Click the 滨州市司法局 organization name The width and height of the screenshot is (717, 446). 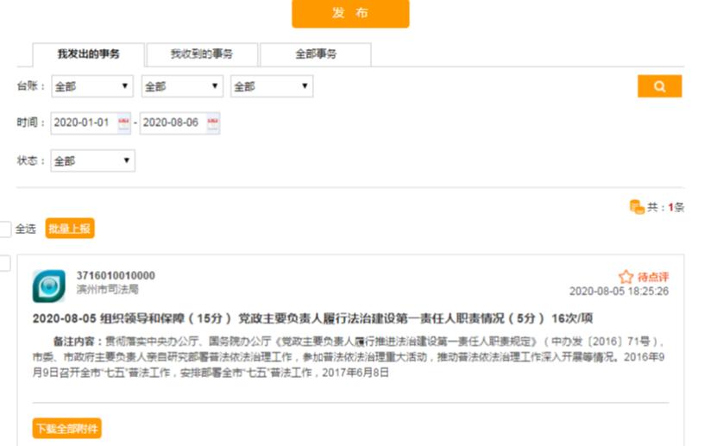(108, 289)
